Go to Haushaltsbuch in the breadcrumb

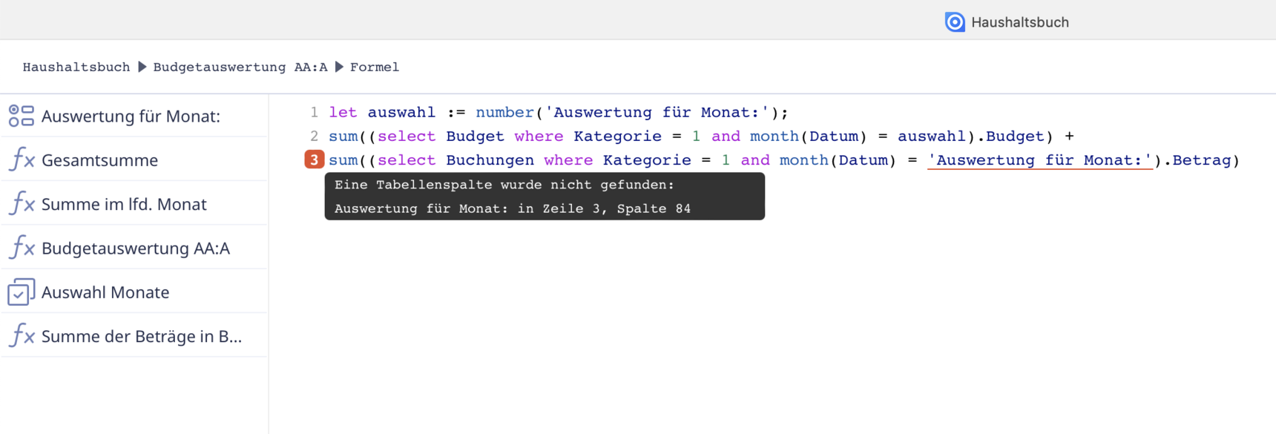76,67
